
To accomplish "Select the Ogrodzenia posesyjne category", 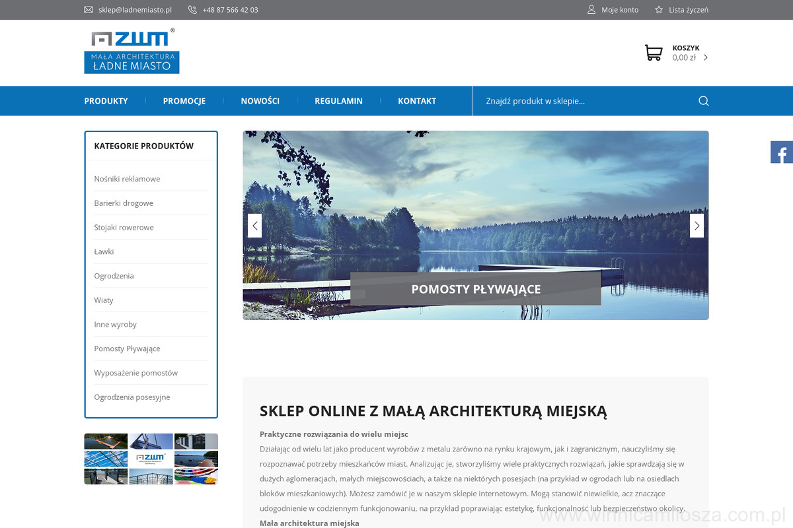I will point(132,397).
